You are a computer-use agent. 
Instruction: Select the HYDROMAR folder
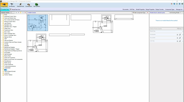click(x=7, y=68)
